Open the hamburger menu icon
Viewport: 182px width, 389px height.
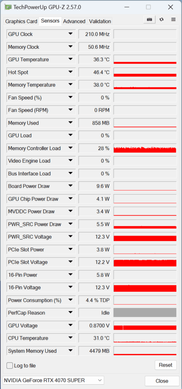173,19
